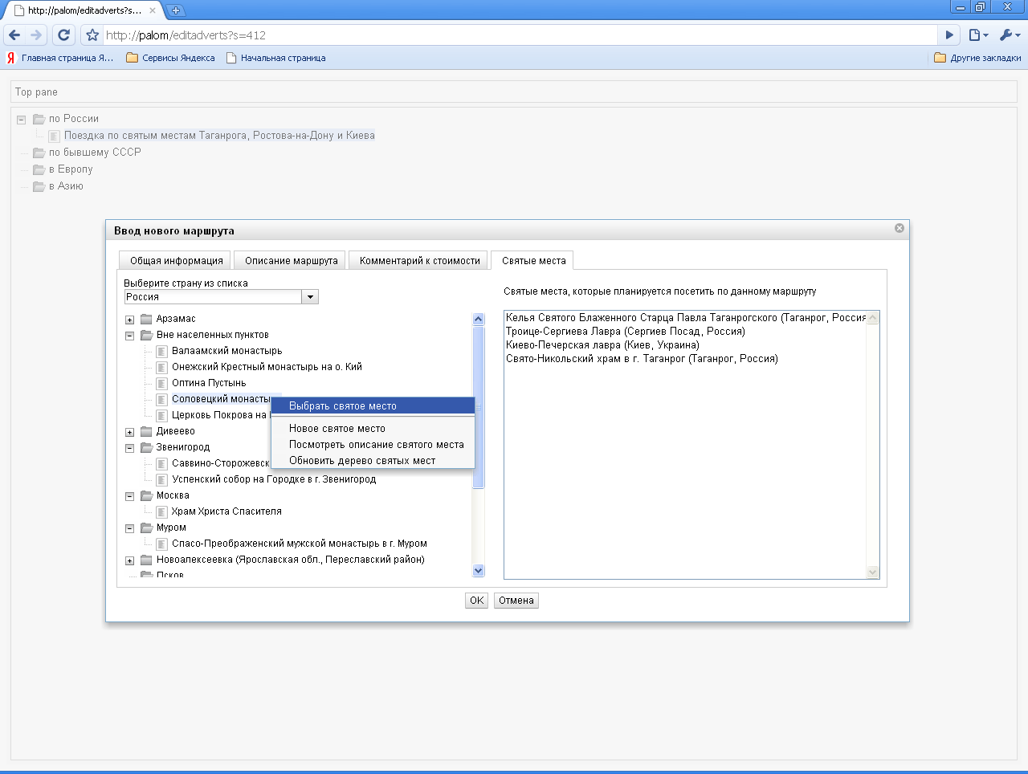The width and height of the screenshot is (1028, 774).
Task: Bookmark page with the star icon
Action: (92, 35)
